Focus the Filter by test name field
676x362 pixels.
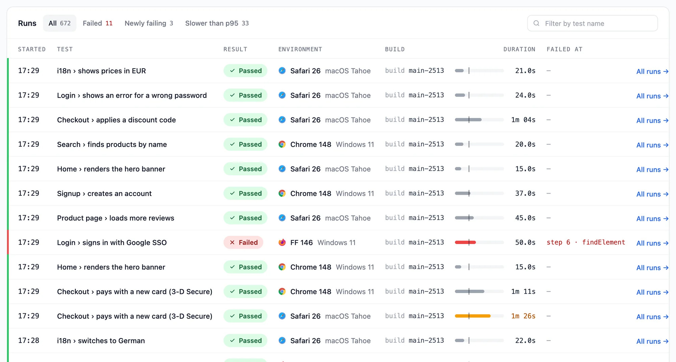[x=592, y=23]
